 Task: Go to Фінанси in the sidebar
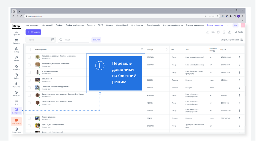coord(16,67)
